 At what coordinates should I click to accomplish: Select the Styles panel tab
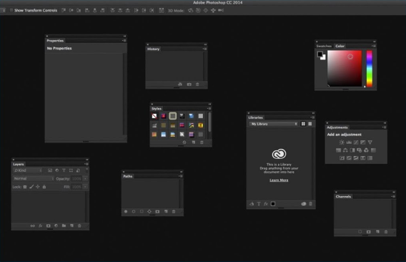click(x=157, y=109)
